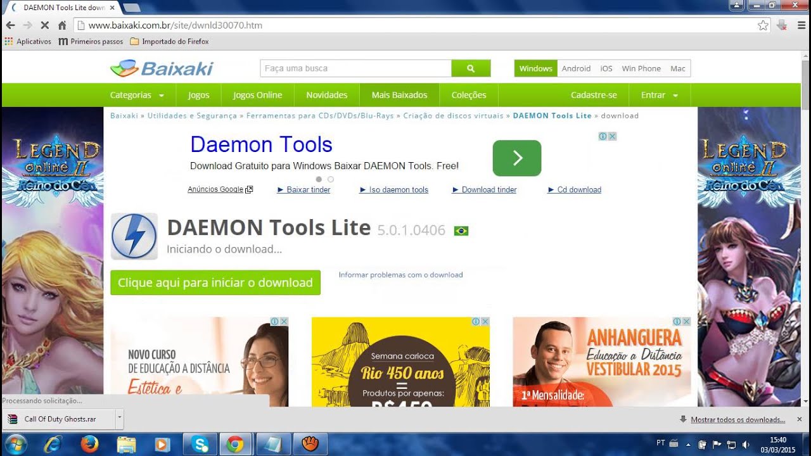Select the iOS platform tab
This screenshot has width=811, height=456.
606,68
